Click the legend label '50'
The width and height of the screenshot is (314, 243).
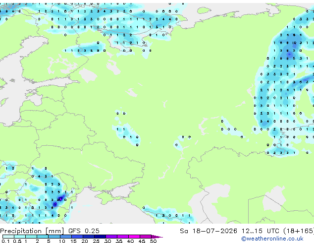coord(153,241)
